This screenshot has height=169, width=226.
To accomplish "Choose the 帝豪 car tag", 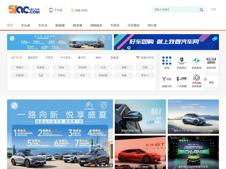I will point(124,75).
